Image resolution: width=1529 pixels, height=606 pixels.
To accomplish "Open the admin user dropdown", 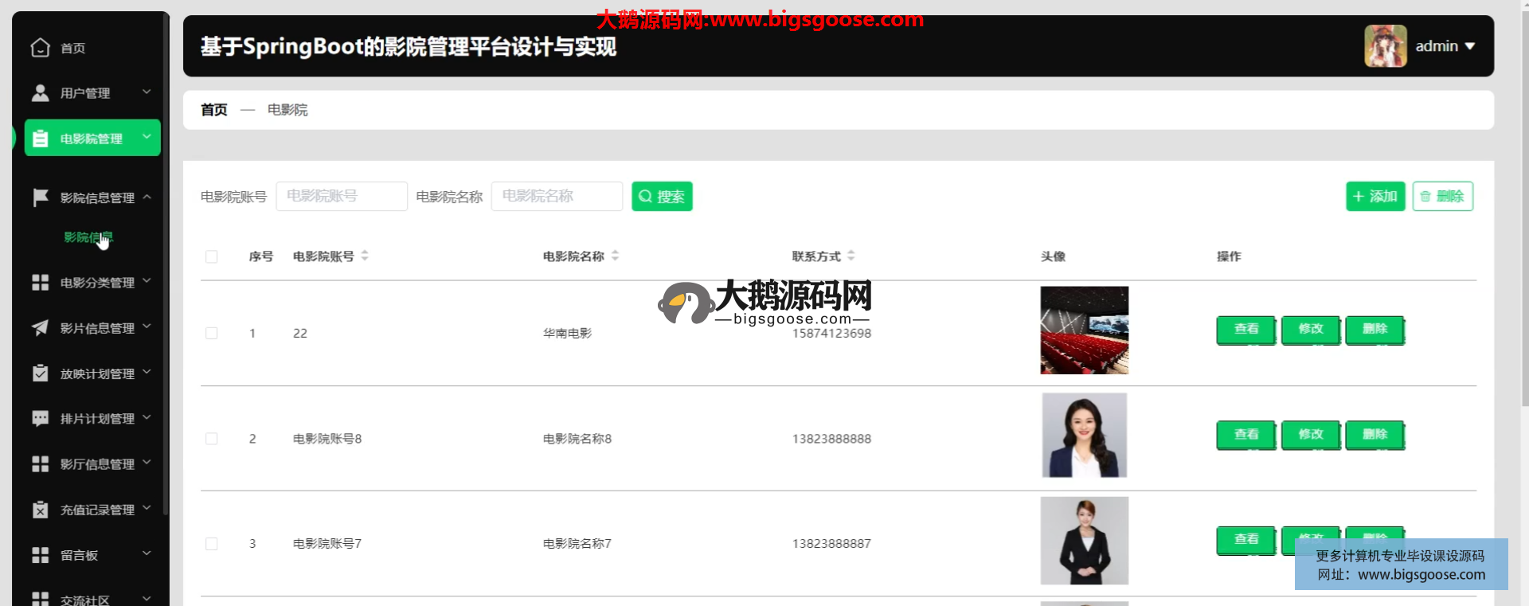I will [x=1445, y=46].
